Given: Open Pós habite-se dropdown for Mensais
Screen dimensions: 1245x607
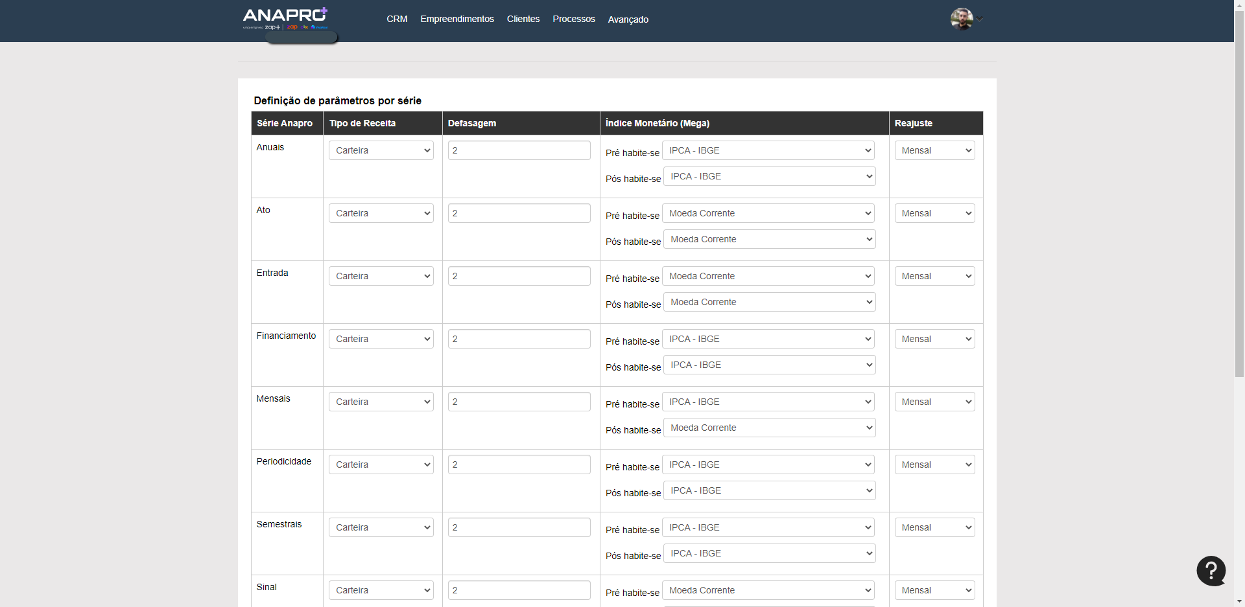Looking at the screenshot, I should coord(769,428).
